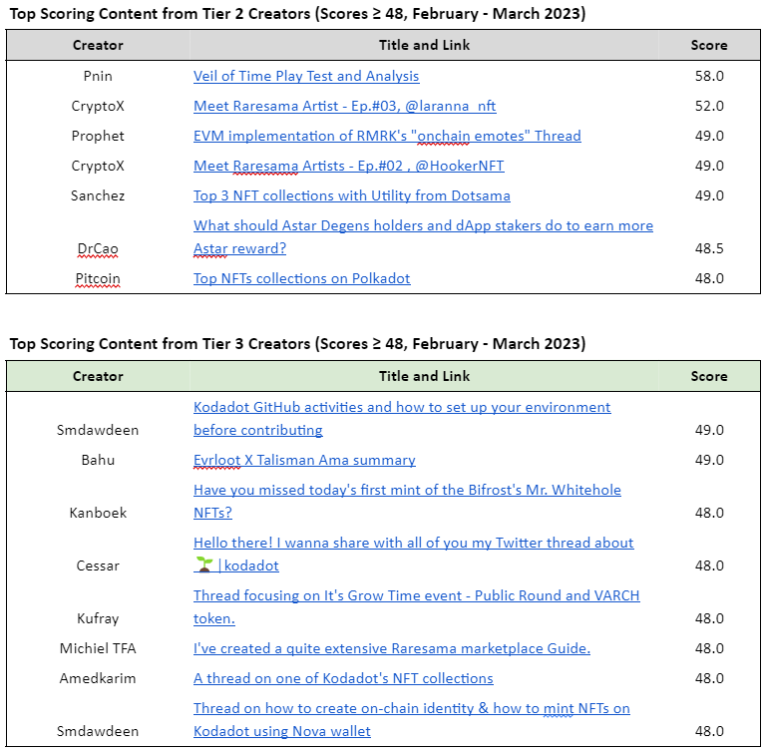Open 'Veil of Time Play Test and Analysis' link
Image resolution: width=765 pixels, height=753 pixels.
pos(306,76)
